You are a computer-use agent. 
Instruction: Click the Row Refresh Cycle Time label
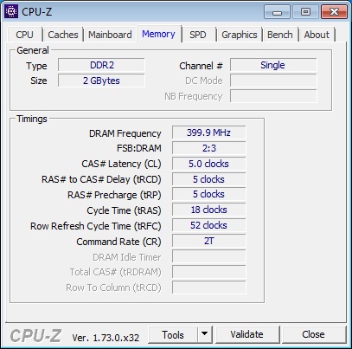point(96,226)
